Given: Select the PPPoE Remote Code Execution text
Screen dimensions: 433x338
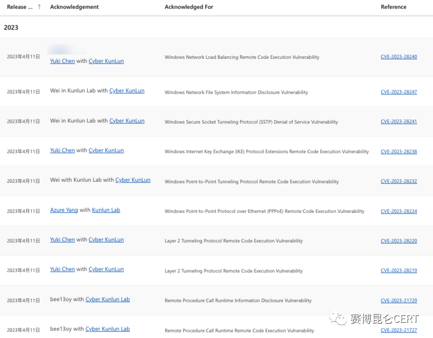Looking at the screenshot, I should pyautogui.click(x=265, y=211).
